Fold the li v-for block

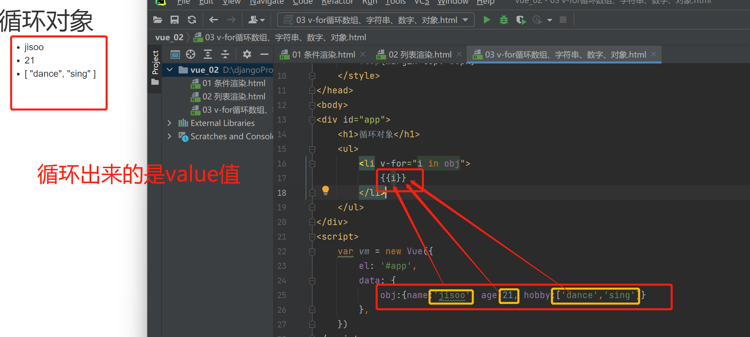[x=312, y=164]
